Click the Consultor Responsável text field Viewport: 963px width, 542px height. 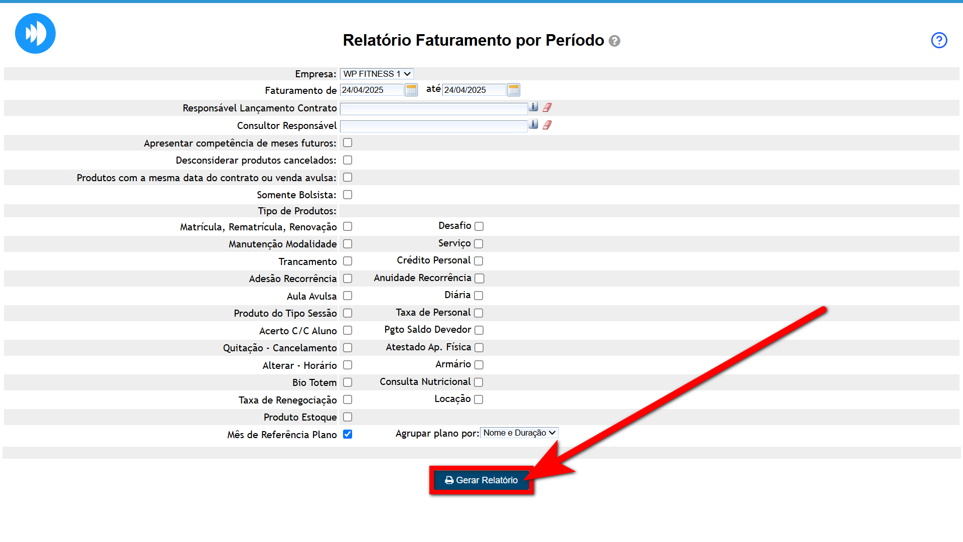click(433, 125)
